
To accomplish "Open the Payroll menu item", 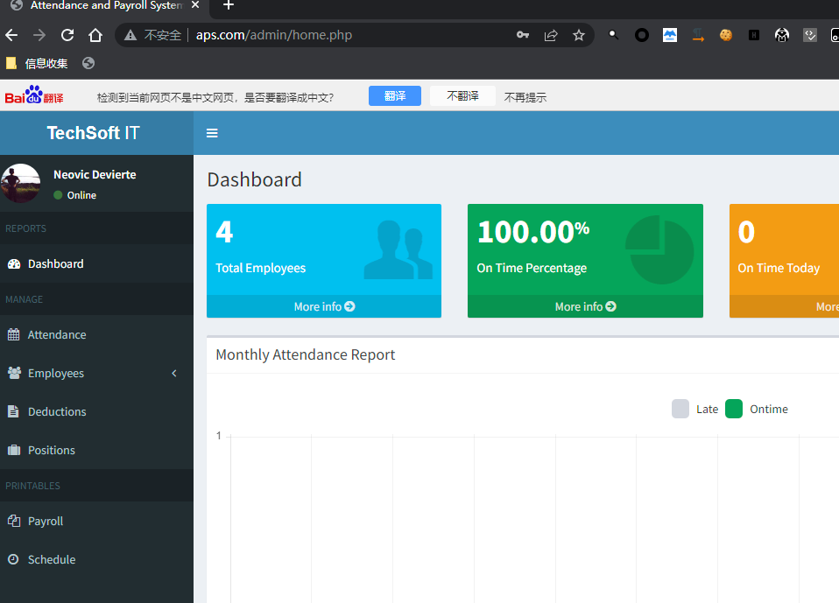I will click(x=96, y=521).
